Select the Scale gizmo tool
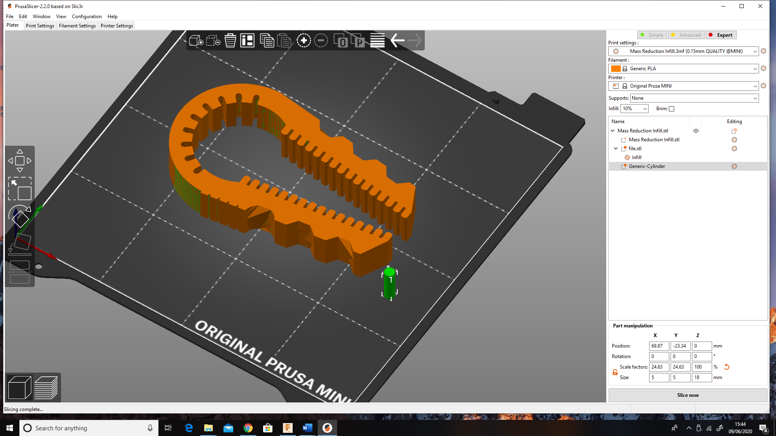776x436 pixels. coord(19,189)
